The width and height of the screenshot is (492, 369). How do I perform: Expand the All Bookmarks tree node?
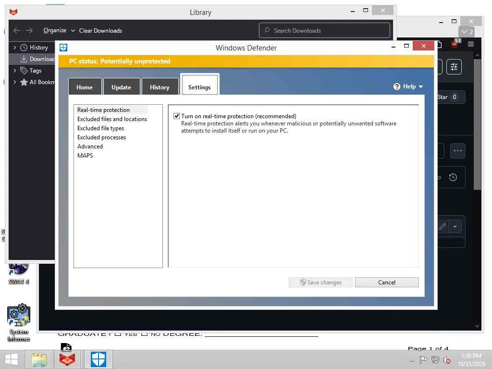(x=14, y=82)
